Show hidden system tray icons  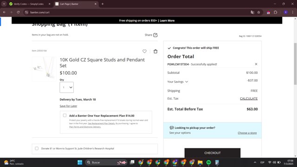click(x=255, y=162)
